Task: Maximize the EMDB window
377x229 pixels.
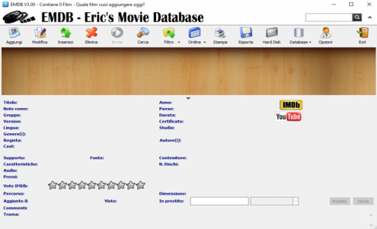Action: (x=351, y=4)
